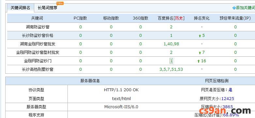Select keyword 湖南防盗纱窗
This screenshot has height=118, width=255.
pos(37,27)
